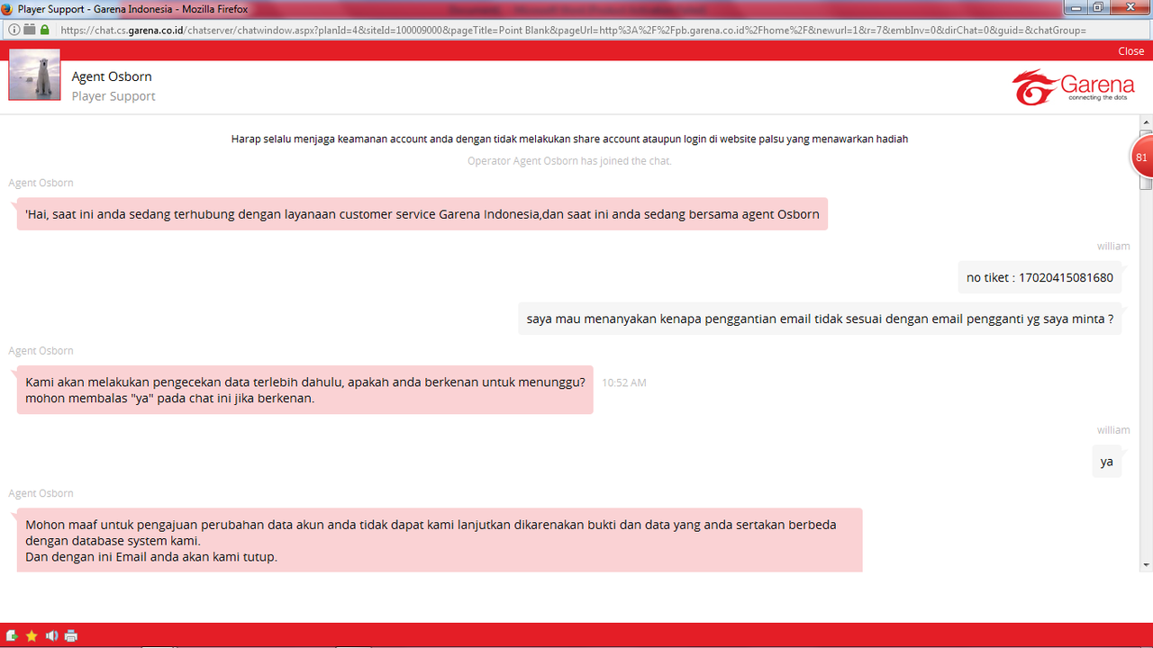
Task: Minimize the Firefox window
Action: click(1077, 7)
